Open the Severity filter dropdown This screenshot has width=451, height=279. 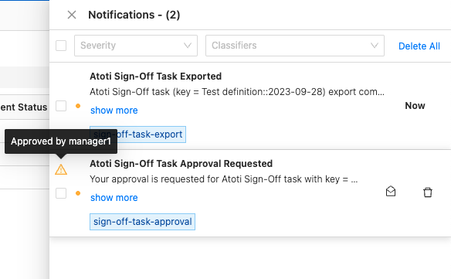[136, 46]
